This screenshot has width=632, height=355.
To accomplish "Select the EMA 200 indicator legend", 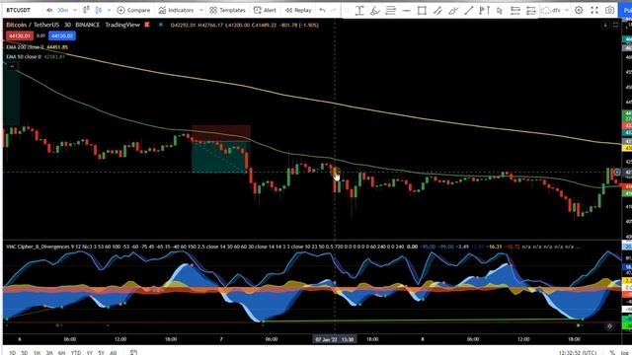I will 38,47.
